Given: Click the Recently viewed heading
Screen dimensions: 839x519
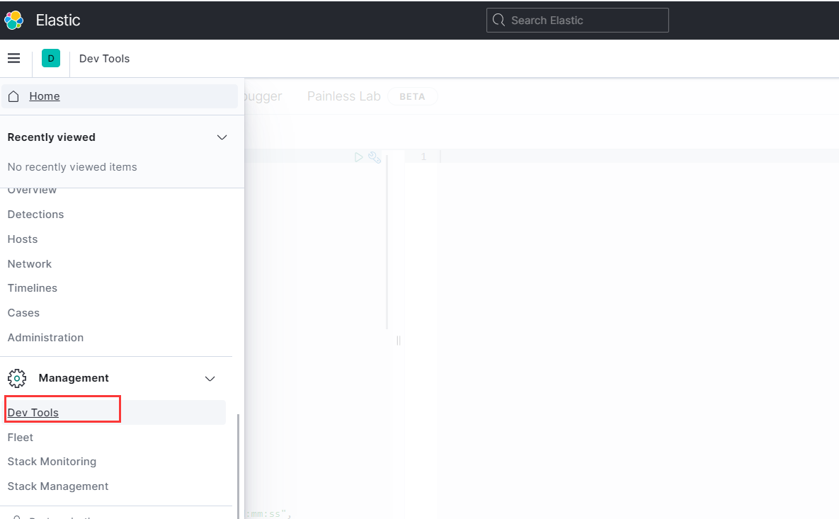Looking at the screenshot, I should [52, 137].
